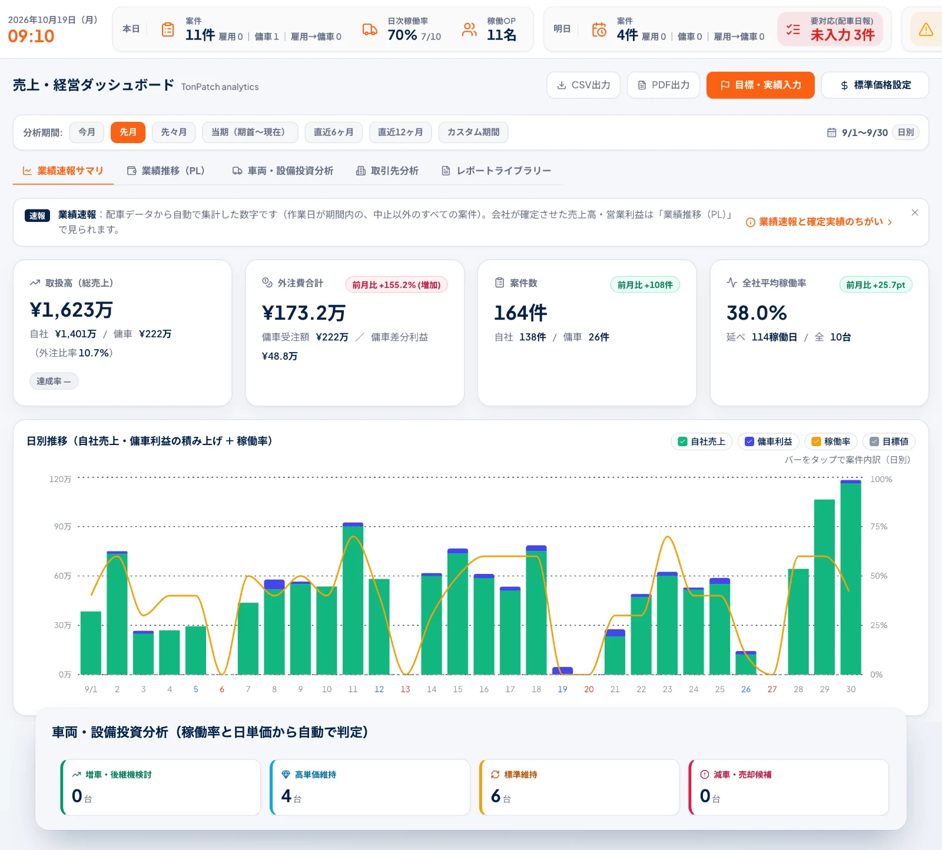Click the clipboard icon beside 案件数 card
The image size is (942, 850).
pos(499,283)
